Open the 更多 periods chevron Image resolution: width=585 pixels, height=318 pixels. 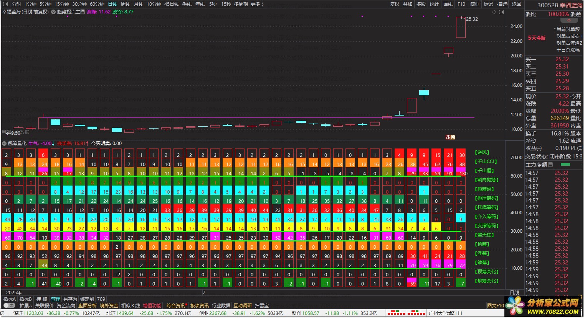[263, 4]
